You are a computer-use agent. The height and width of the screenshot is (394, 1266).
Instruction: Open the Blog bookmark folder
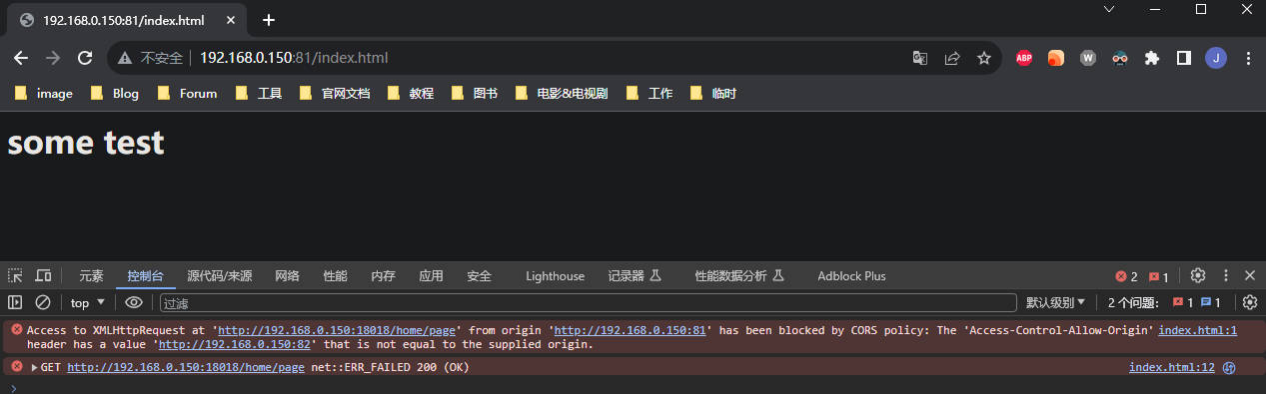(115, 94)
